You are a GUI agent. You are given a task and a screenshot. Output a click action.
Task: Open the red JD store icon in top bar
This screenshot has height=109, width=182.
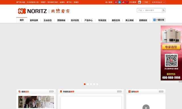pos(116,2)
